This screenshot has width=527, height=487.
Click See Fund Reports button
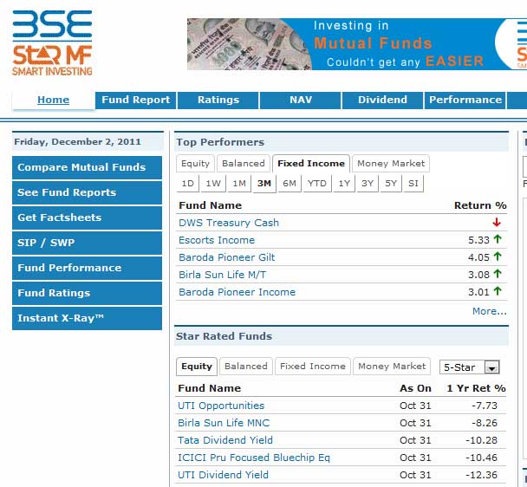point(87,192)
